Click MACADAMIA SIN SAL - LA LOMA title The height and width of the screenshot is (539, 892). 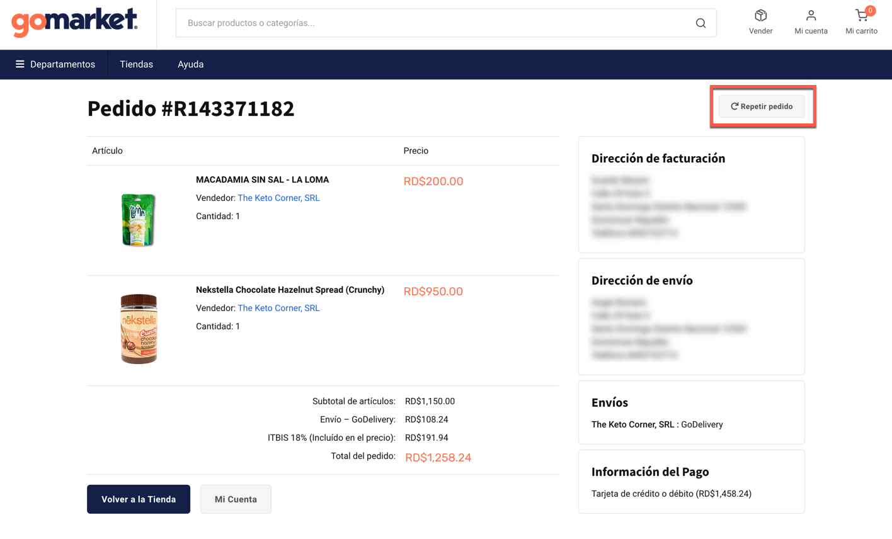point(262,179)
